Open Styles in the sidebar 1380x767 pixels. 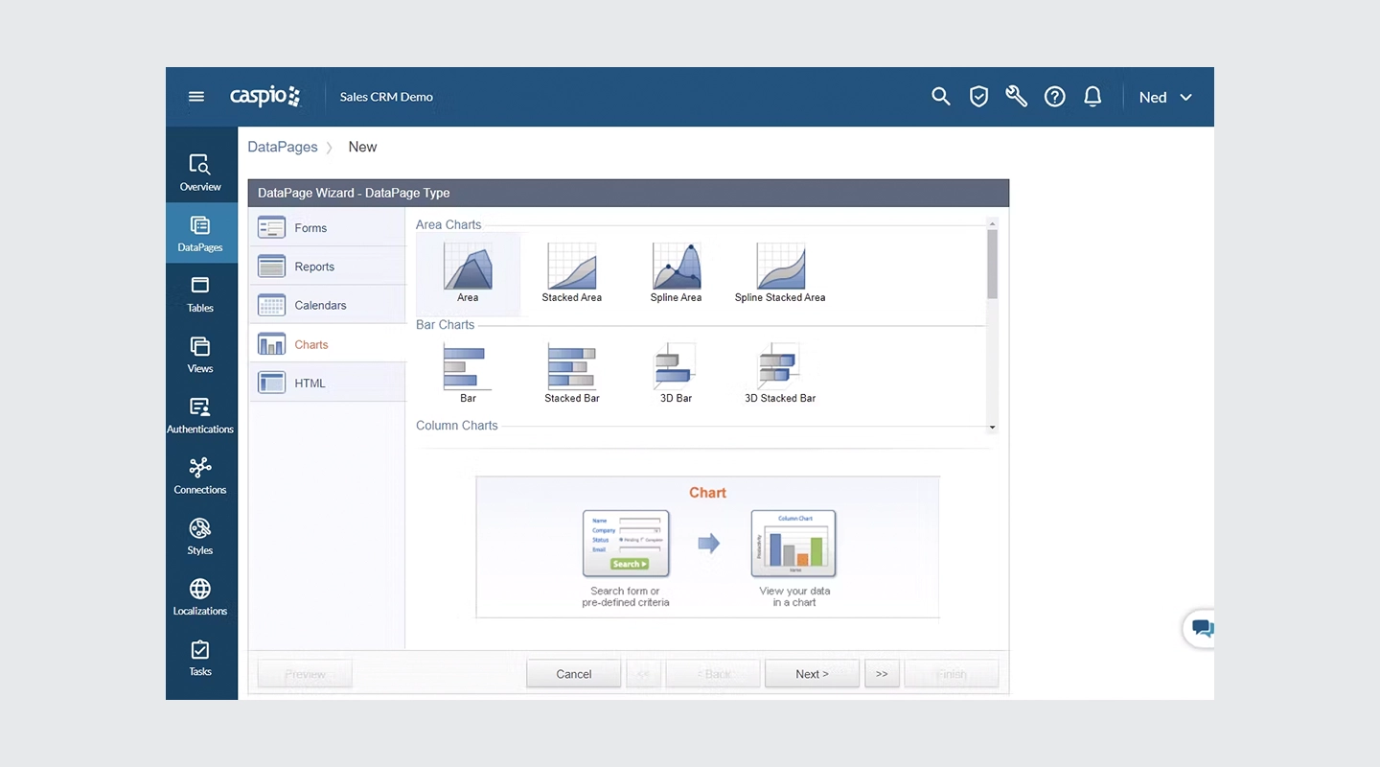point(200,536)
